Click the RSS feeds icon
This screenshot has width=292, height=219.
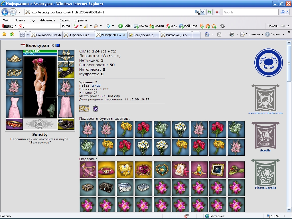pos(219,34)
